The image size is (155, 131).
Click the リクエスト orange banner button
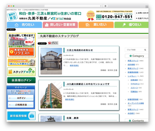point(21,52)
